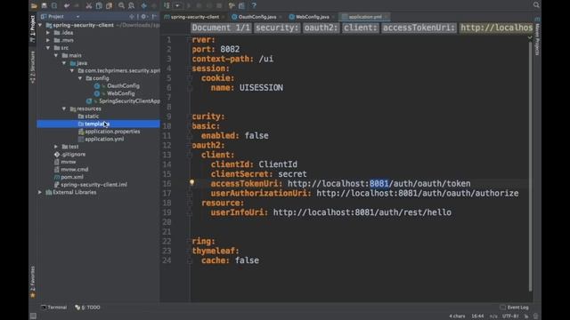The width and height of the screenshot is (570, 320).
Task: Click the Document 1/1 breadcrumb
Action: click(x=221, y=28)
